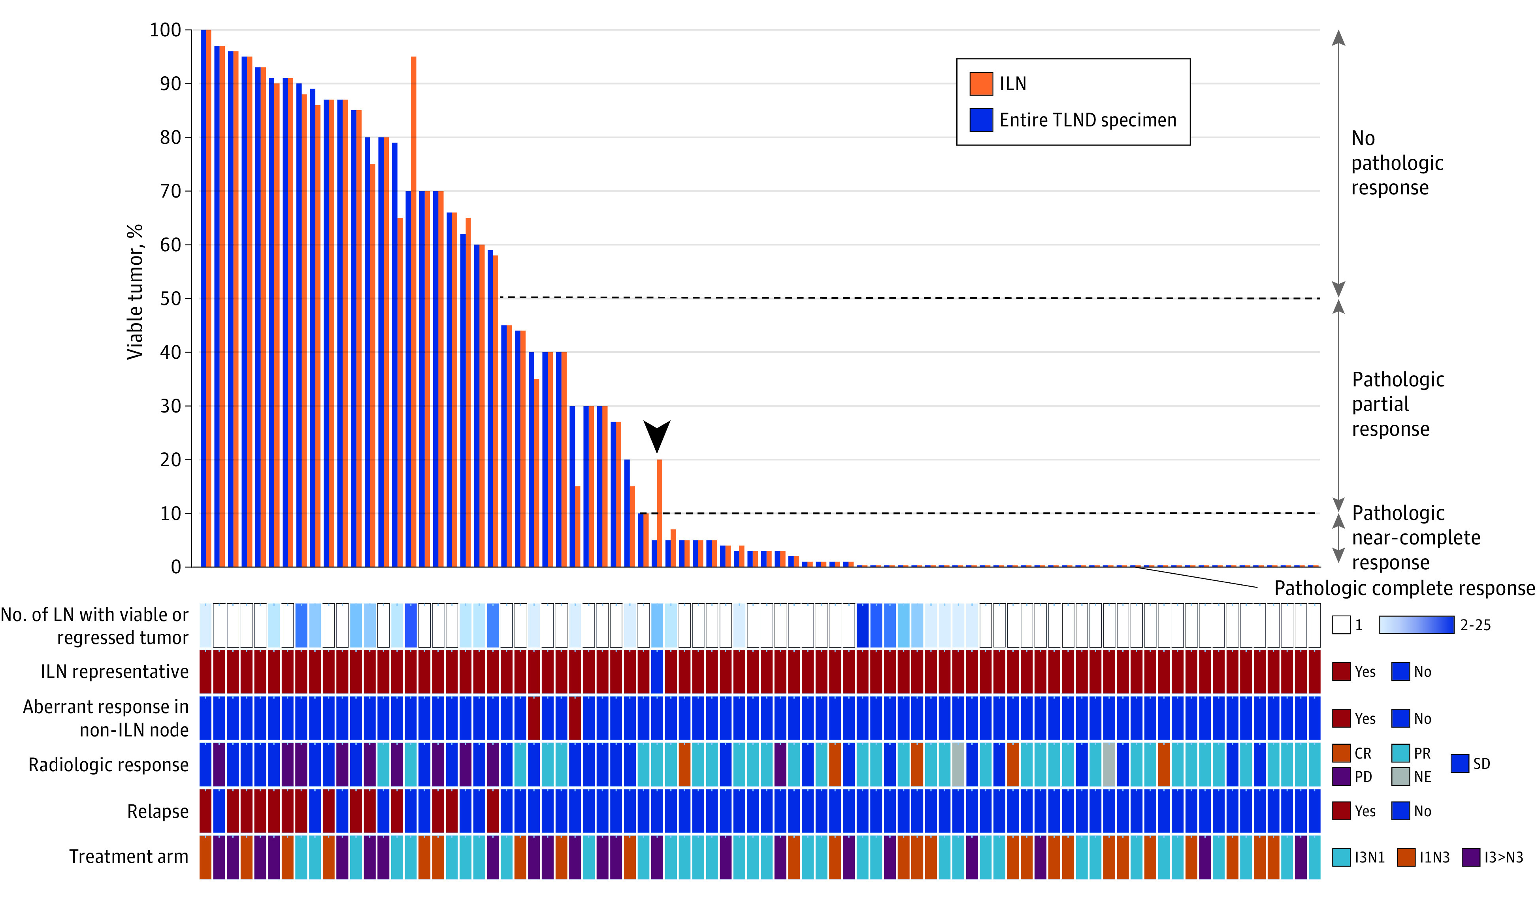The height and width of the screenshot is (902, 1538).
Task: Select the 'ILN representative' row label
Action: coord(115,671)
